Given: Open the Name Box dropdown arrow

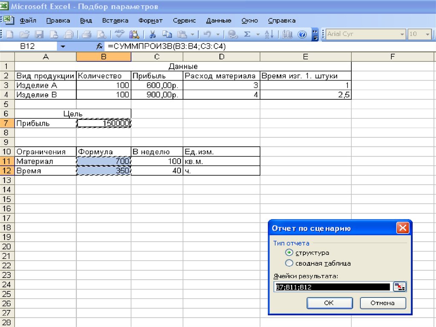Looking at the screenshot, I should coord(63,46).
